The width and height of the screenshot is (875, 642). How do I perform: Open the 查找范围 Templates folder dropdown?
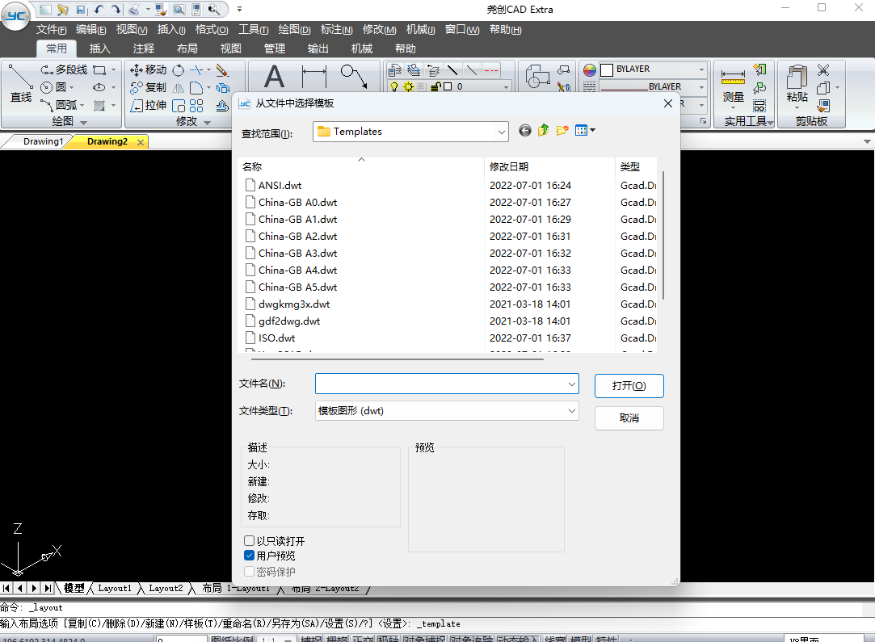(x=501, y=132)
